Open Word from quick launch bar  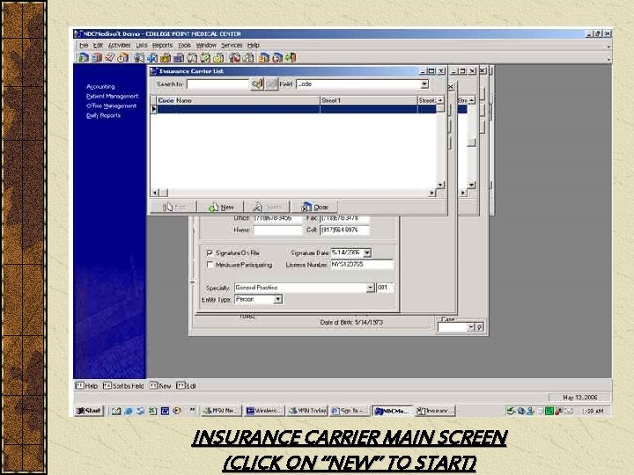[165, 411]
